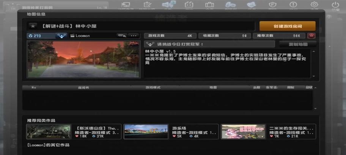Sort room list by 游戏模式 column
Screen dimensions: 346x155
153,87
